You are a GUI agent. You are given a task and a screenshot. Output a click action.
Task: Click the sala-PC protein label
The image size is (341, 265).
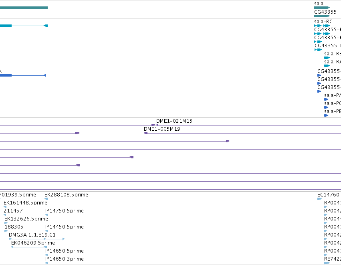(333, 103)
